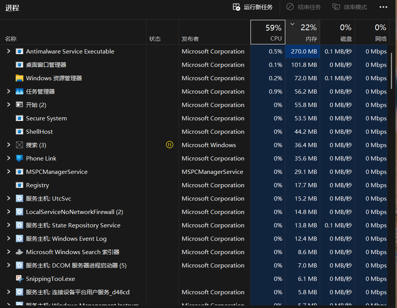The height and width of the screenshot is (308, 397).
Task: Click the LocalServiceNoNetworkFirewall gear icon
Action: click(x=20, y=212)
